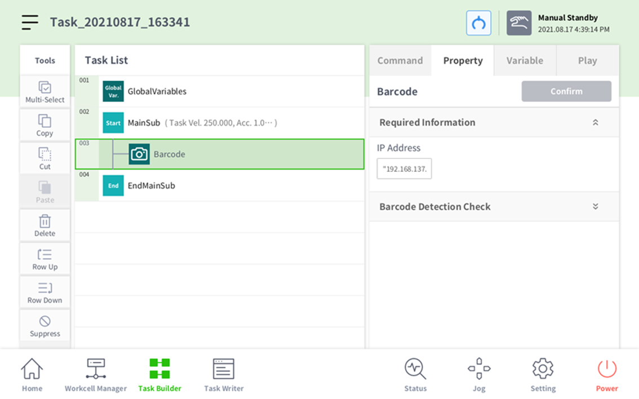Screen dimensions: 639x399
Task: Toggle Suppress on the selected command
Action: pos(45,326)
